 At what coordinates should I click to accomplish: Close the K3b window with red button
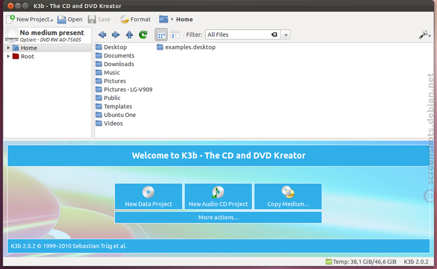click(10, 5)
